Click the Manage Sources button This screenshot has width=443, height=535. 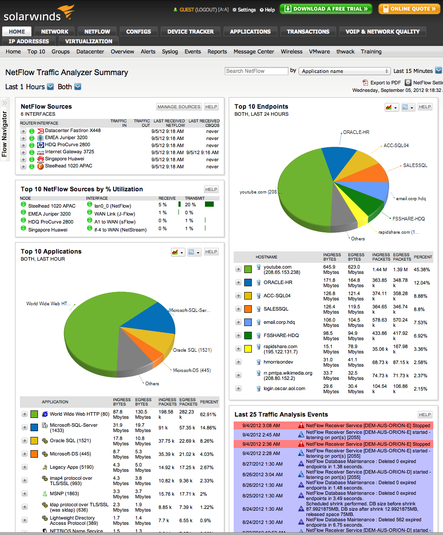click(179, 107)
